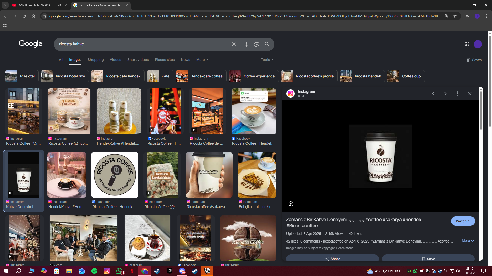Open the Google logo homepage link
Viewport: 492px width, 276px height.
30,44
